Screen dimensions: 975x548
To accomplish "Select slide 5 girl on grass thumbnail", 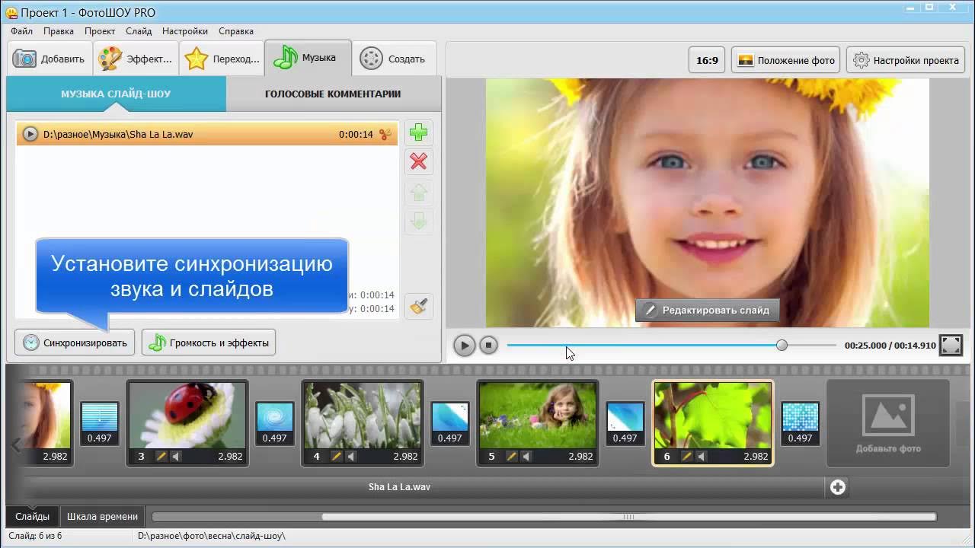I will 538,416.
